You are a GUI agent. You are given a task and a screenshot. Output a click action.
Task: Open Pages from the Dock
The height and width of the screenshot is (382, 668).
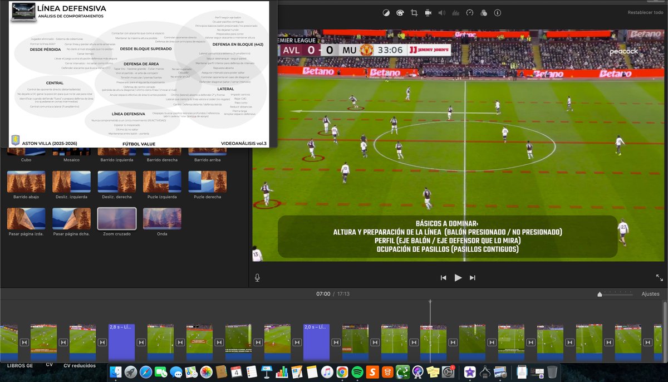click(296, 371)
